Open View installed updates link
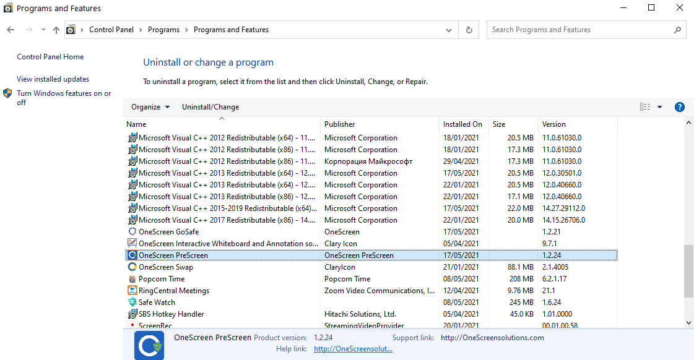694x360 pixels. pyautogui.click(x=53, y=79)
